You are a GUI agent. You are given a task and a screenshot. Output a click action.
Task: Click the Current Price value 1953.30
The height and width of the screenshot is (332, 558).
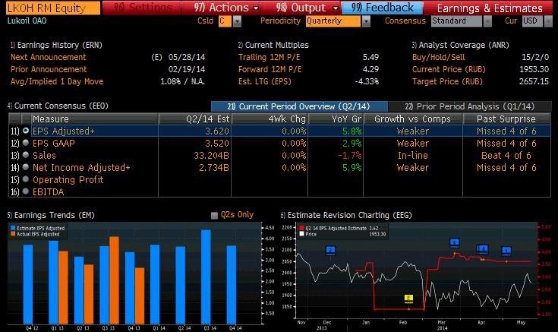pos(534,69)
